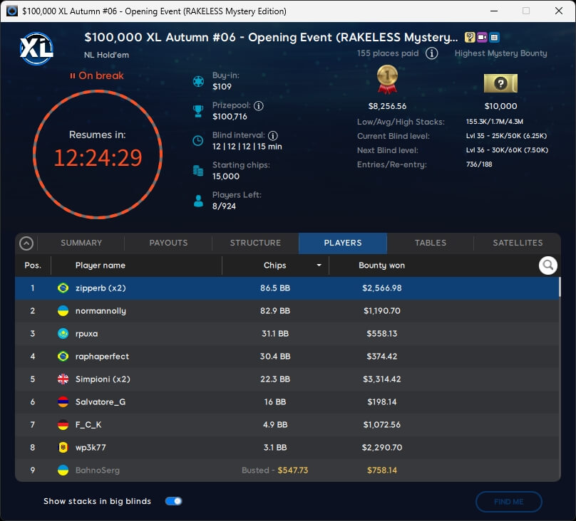The image size is (576, 521).
Task: Click the Blind interval info icon
Action: coord(273,135)
